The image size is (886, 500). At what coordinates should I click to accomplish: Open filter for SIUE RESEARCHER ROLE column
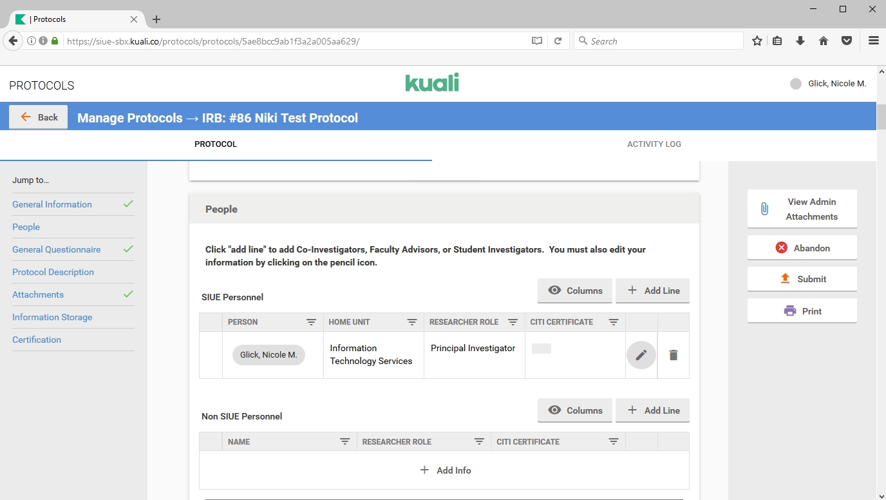pyautogui.click(x=513, y=322)
